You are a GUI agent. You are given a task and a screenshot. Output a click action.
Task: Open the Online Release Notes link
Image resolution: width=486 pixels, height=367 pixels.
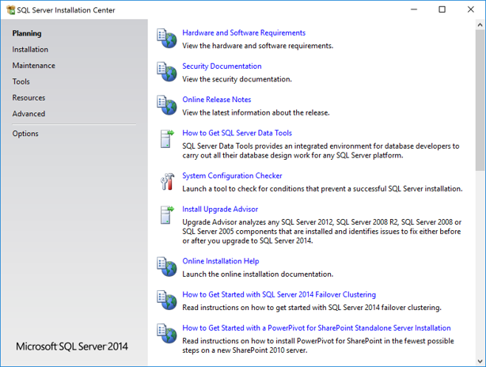217,100
